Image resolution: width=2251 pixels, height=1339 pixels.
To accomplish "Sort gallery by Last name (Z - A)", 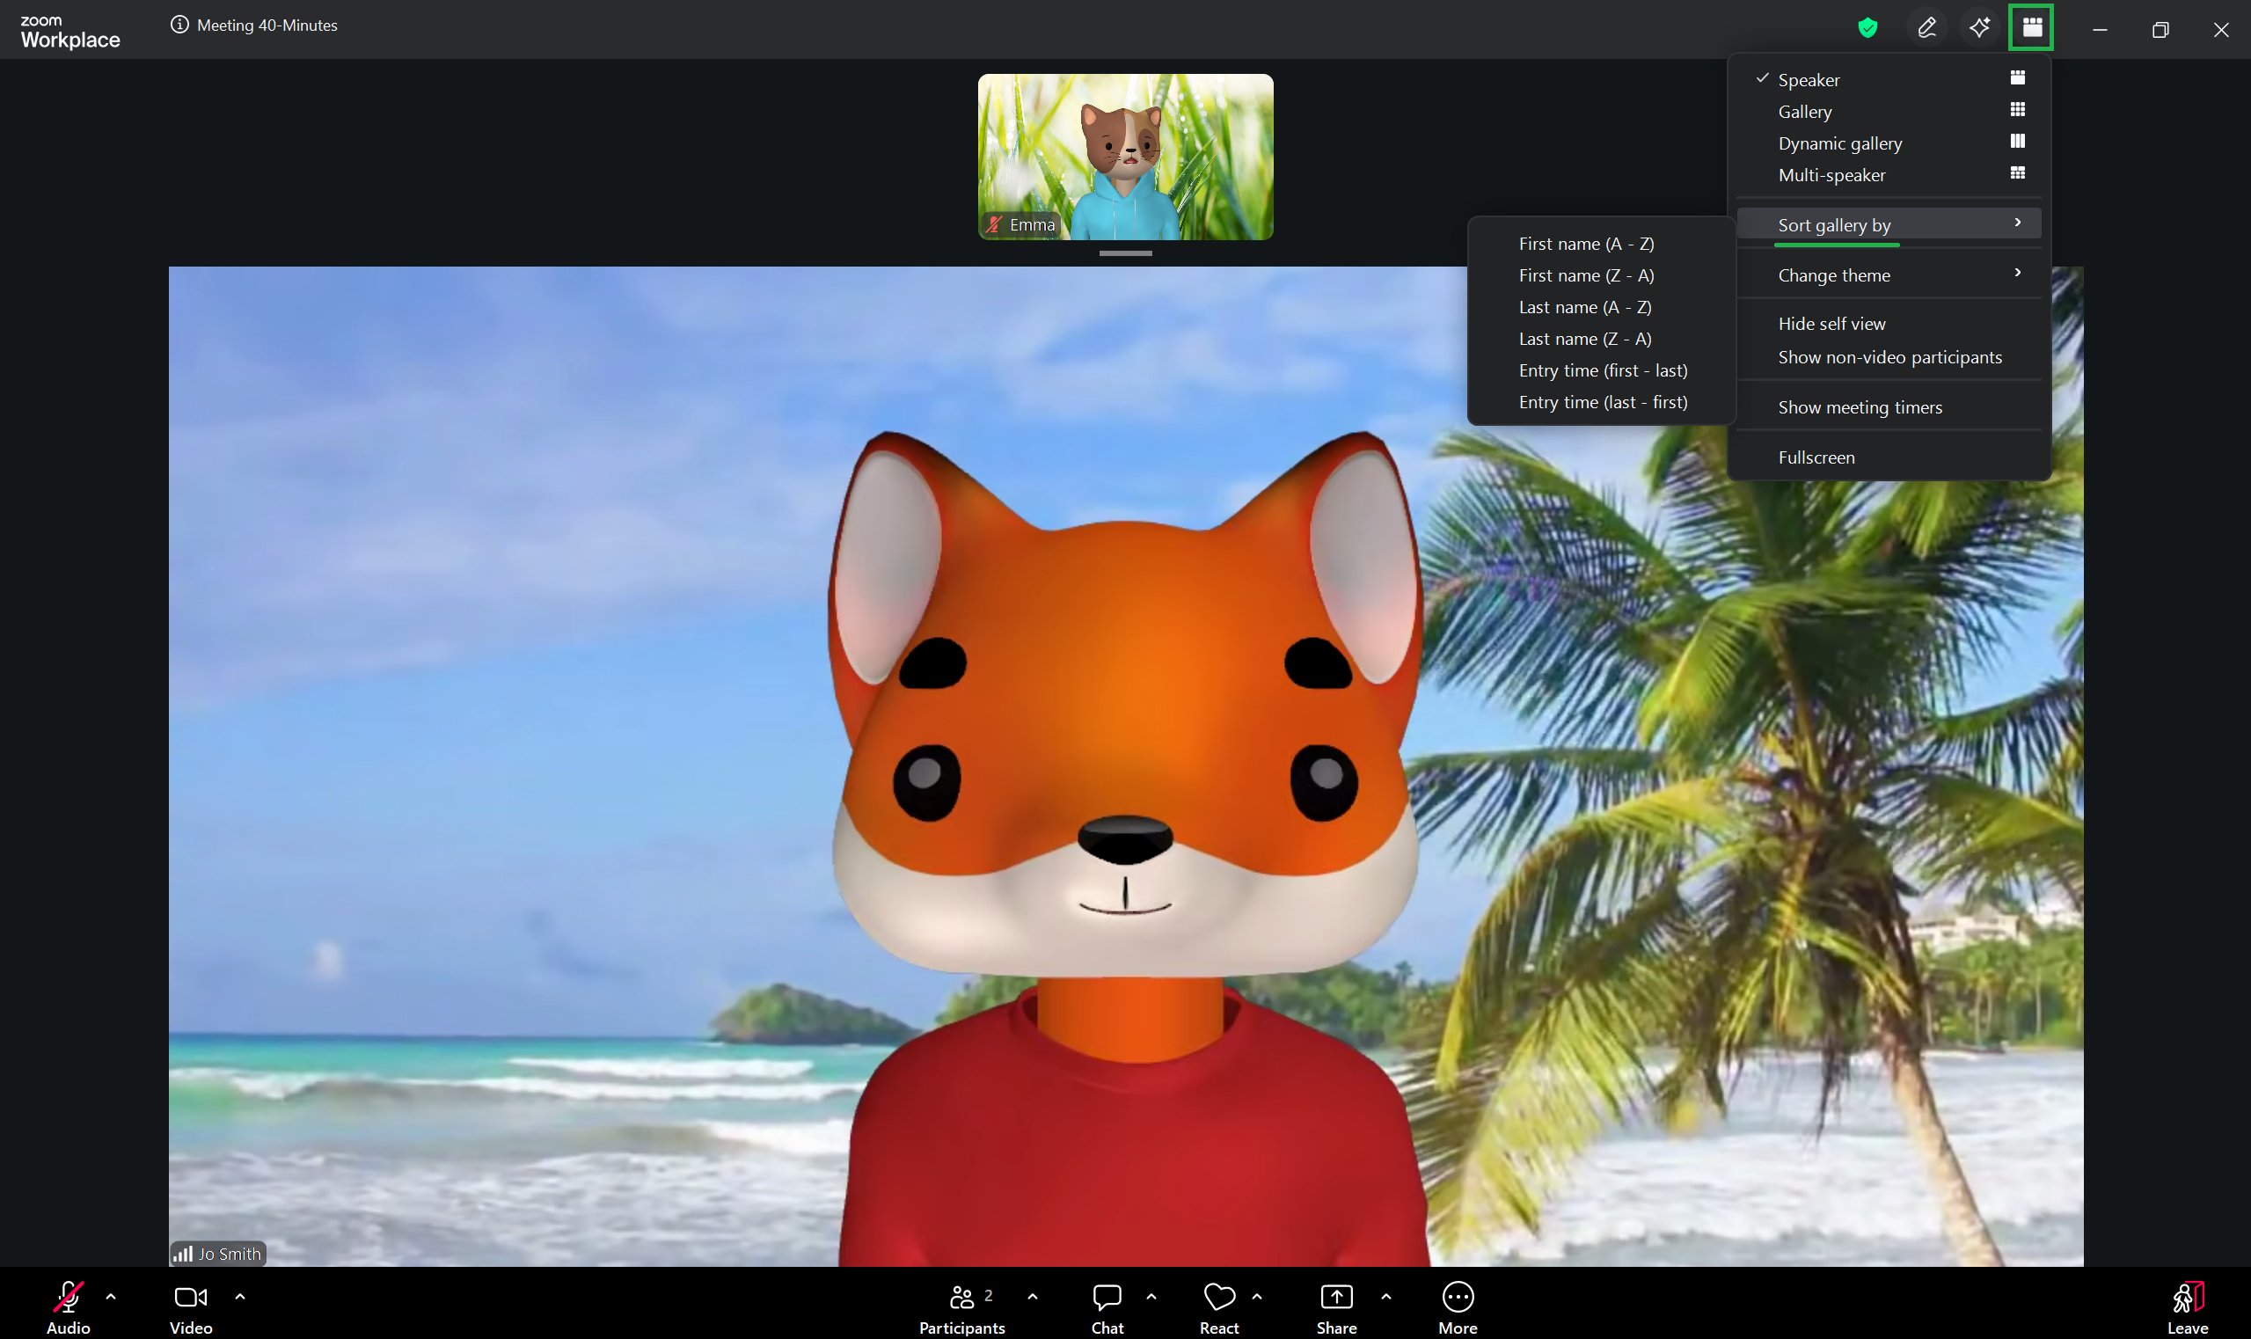I will [x=1602, y=338].
